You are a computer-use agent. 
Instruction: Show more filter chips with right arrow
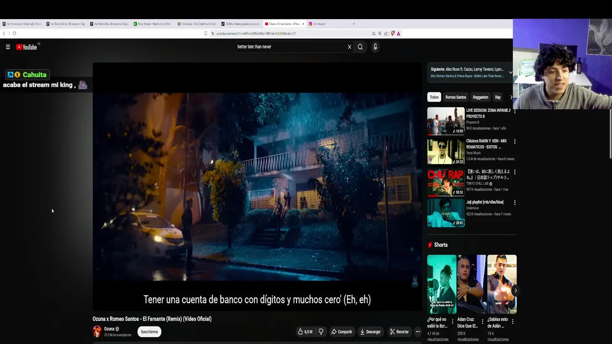511,97
